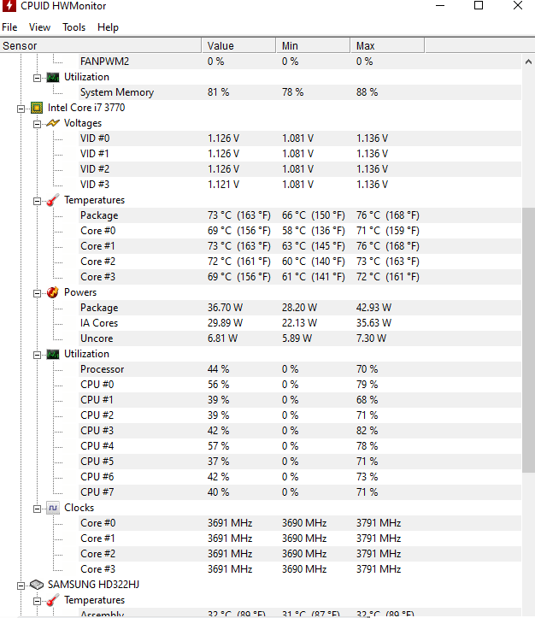
Task: Collapse the Clocks section
Action: pos(37,509)
